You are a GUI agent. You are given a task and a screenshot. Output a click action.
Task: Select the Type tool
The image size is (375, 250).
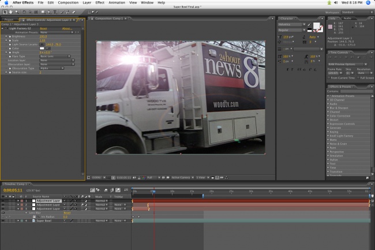tap(55, 12)
